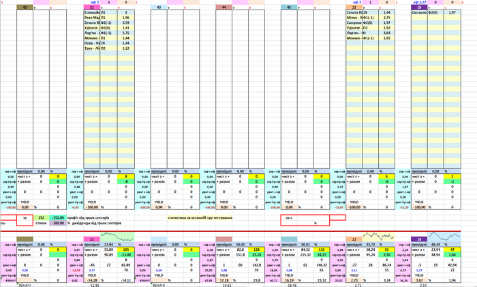Click the 'Осер' match cell
477x287 pixels.
pyautogui.click(x=92, y=43)
